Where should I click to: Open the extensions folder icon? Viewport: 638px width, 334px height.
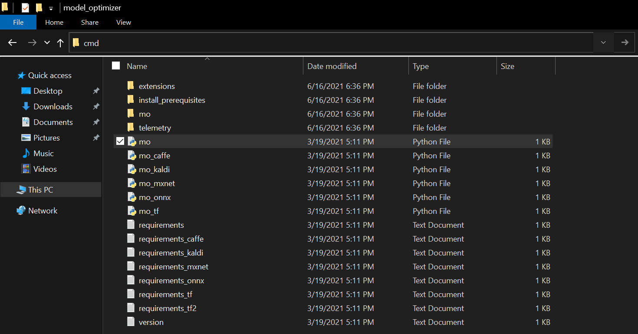coord(131,86)
